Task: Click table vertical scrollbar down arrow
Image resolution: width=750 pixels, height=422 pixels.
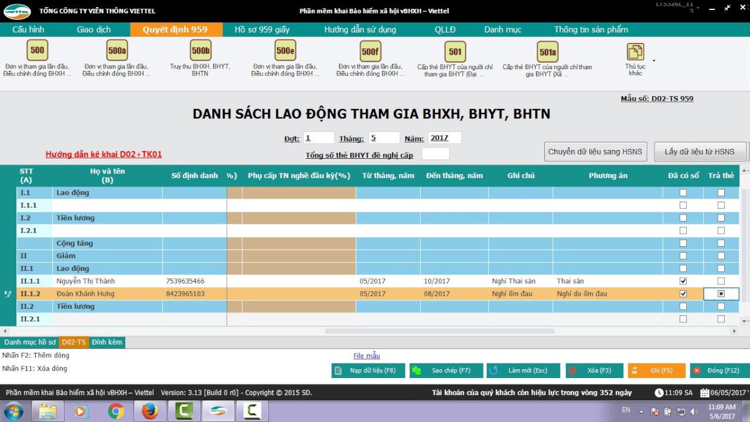Action: click(745, 321)
